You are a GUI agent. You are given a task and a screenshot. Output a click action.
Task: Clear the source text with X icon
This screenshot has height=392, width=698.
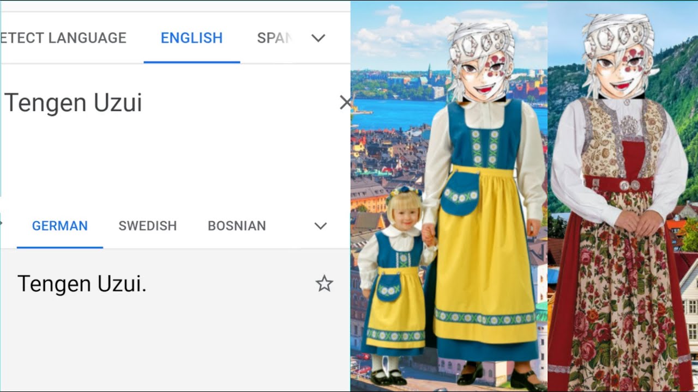pyautogui.click(x=345, y=102)
